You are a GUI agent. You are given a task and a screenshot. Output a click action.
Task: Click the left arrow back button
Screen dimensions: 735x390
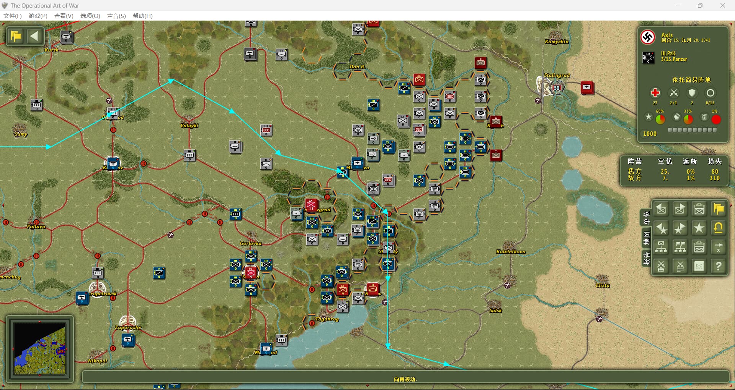34,37
